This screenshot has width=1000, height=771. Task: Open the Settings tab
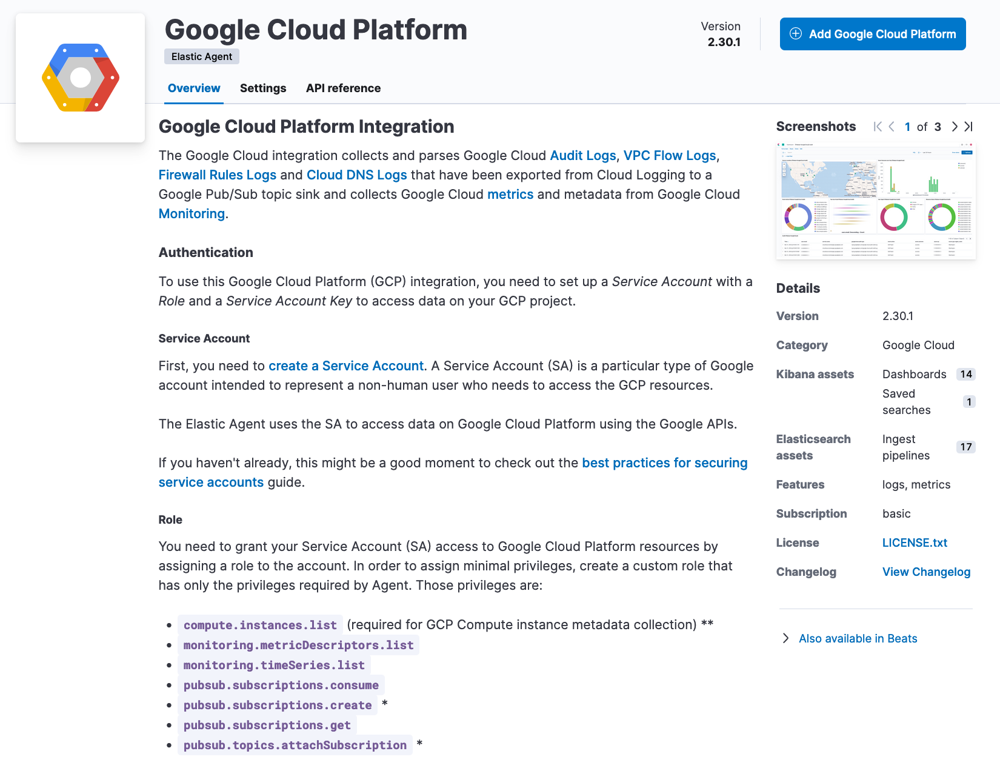click(263, 88)
